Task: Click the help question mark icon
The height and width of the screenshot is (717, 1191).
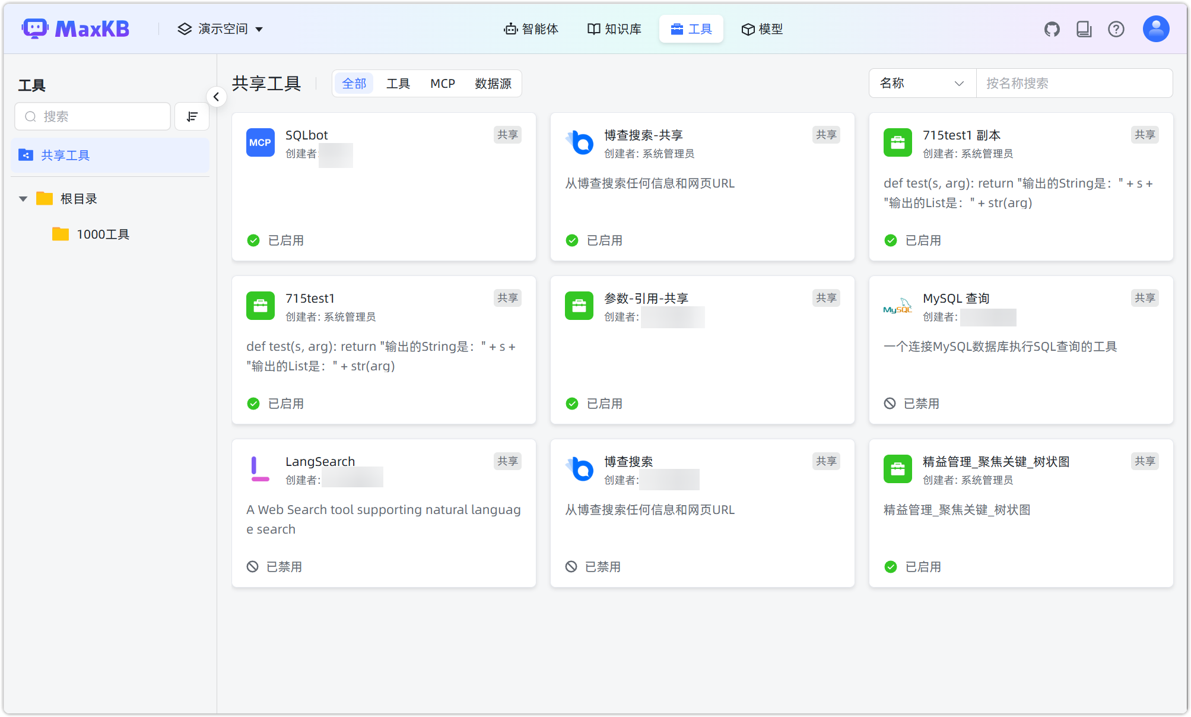Action: [x=1116, y=28]
